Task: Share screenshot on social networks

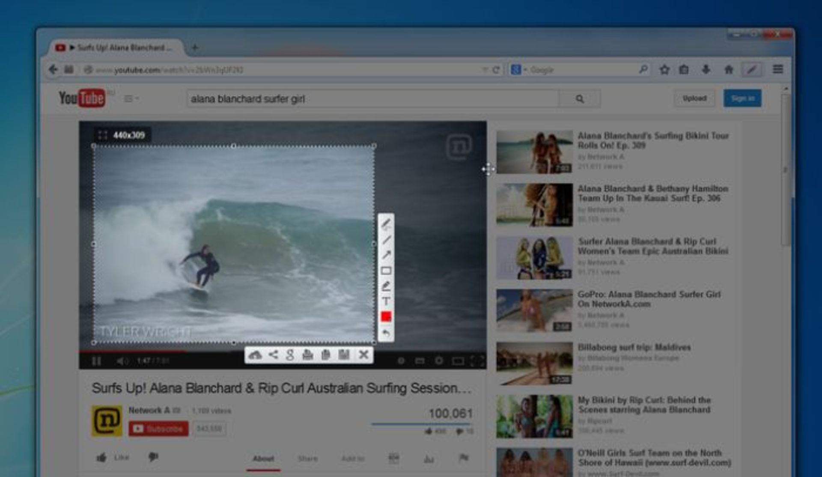Action: [x=273, y=355]
